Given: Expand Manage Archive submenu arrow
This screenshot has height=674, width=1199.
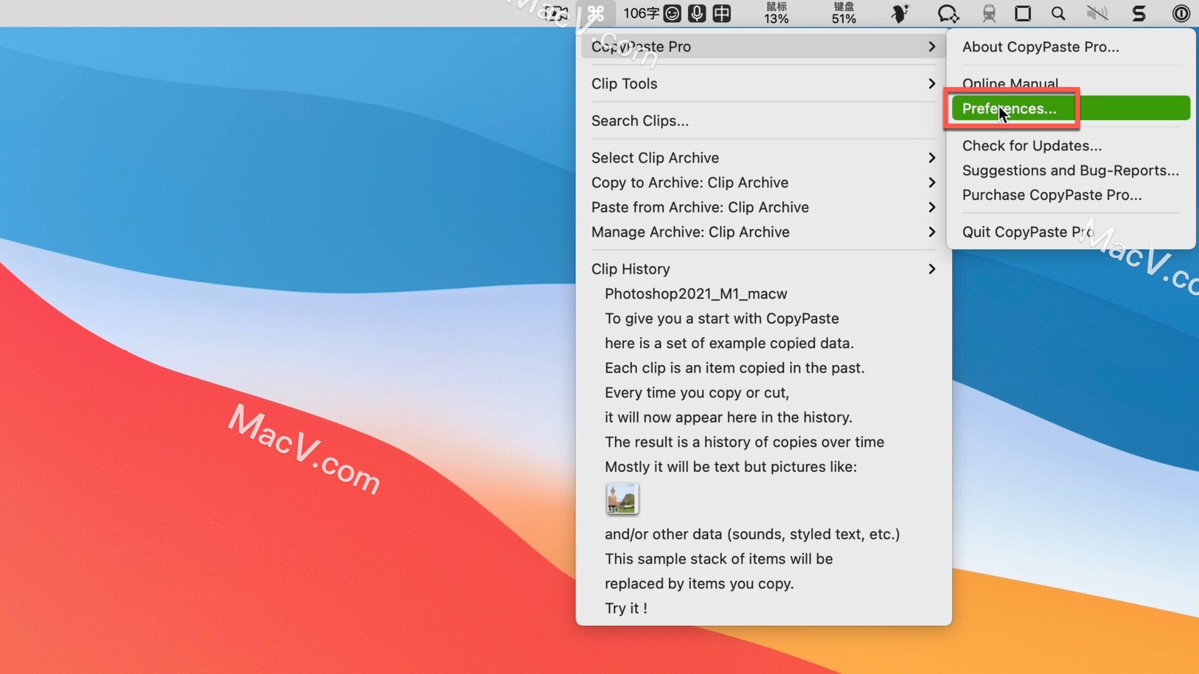Looking at the screenshot, I should click(x=932, y=232).
